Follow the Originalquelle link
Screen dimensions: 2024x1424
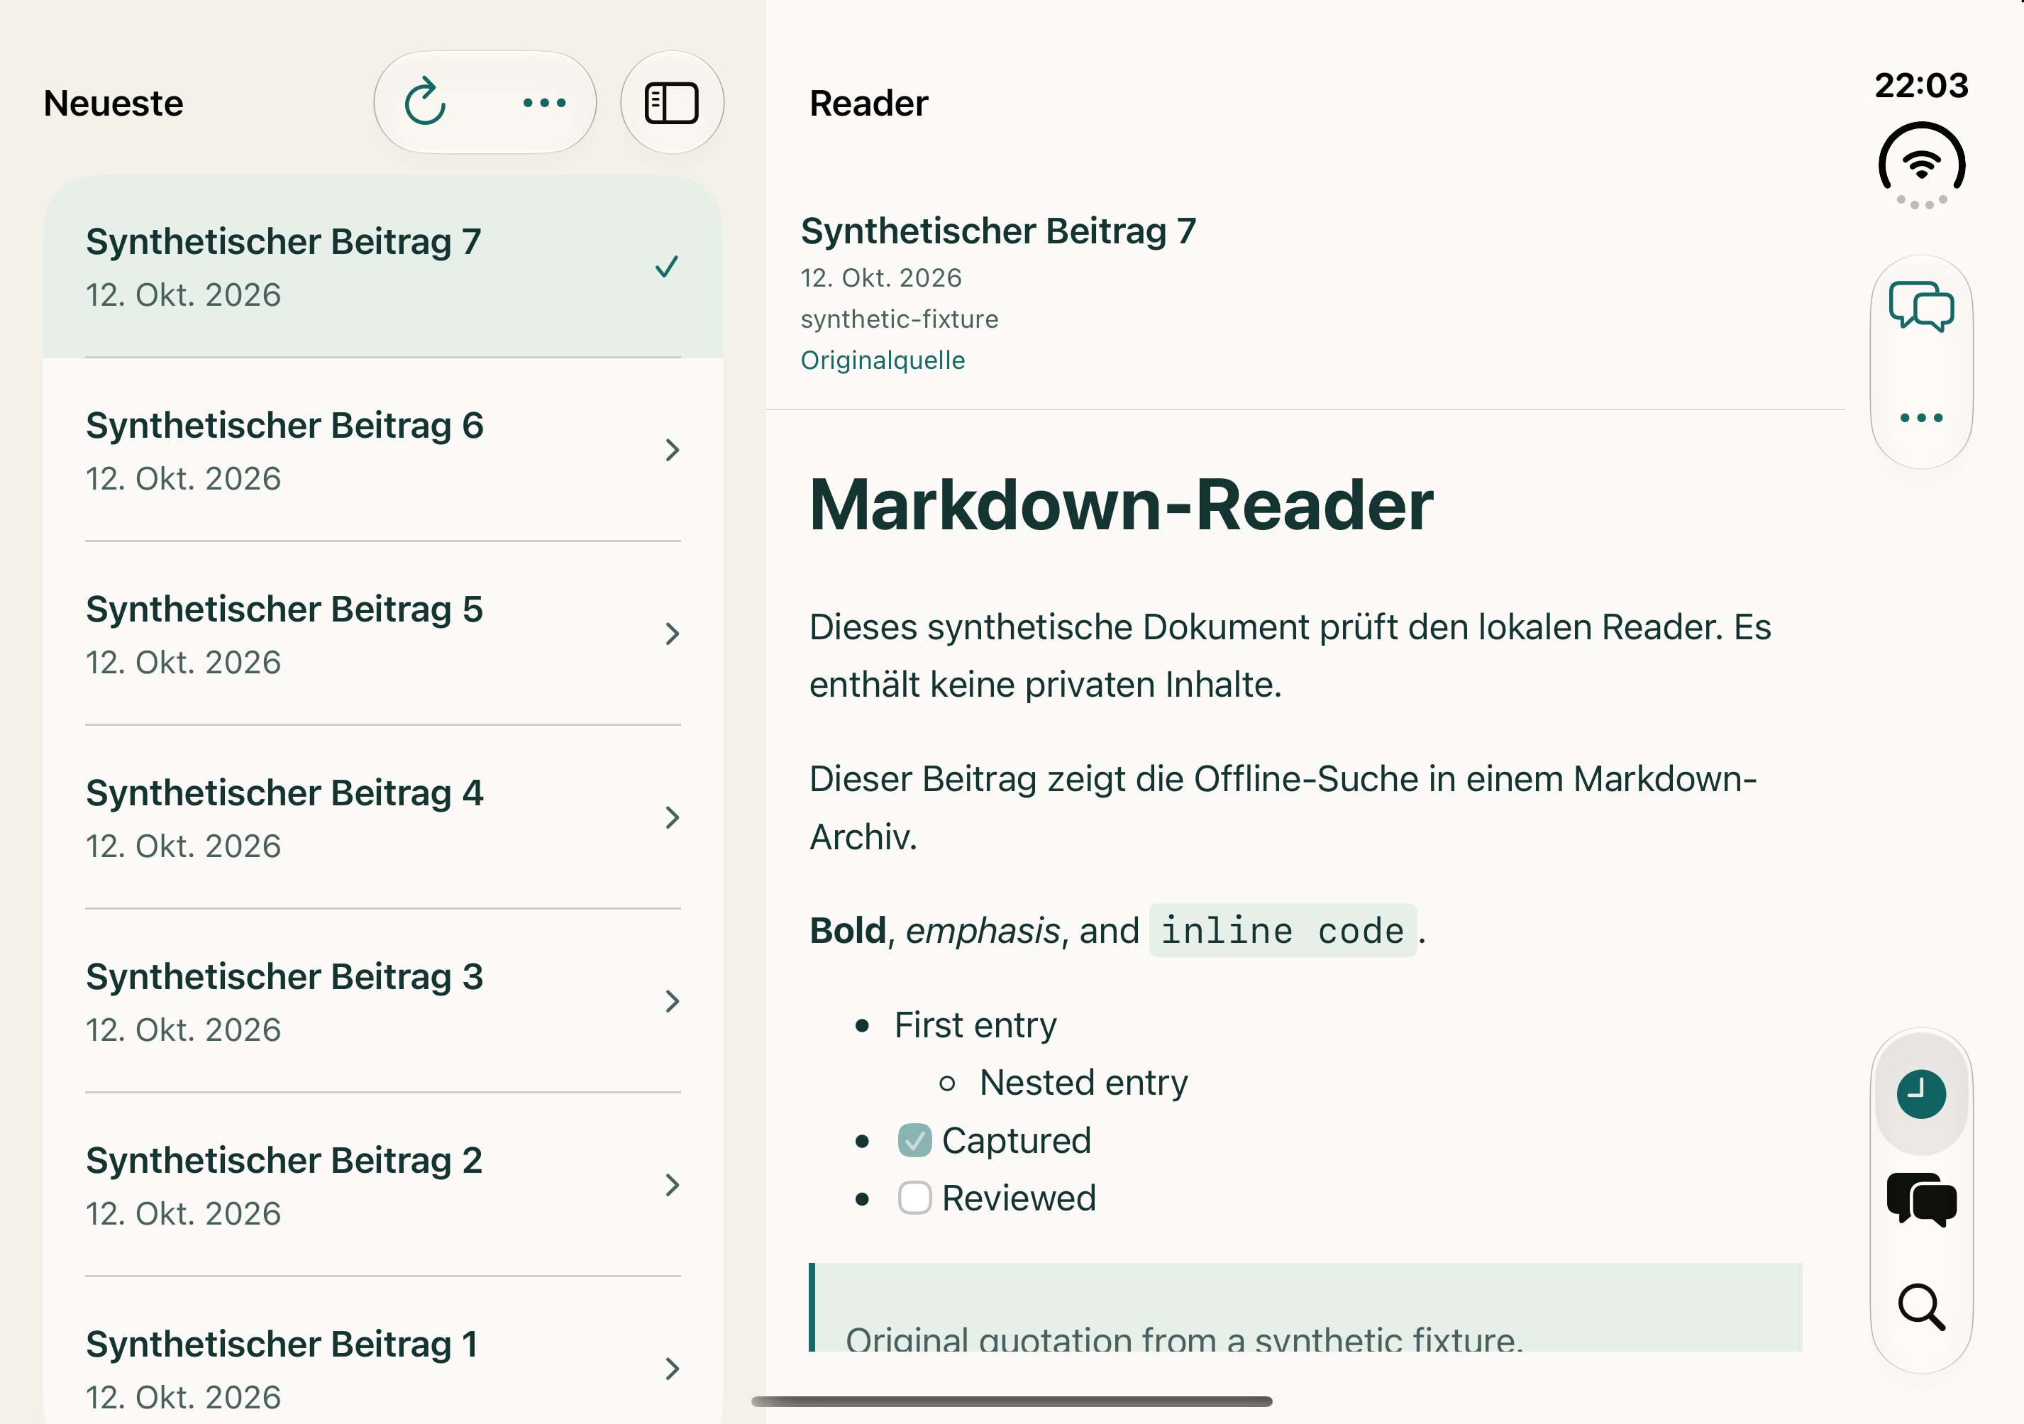[x=883, y=360]
